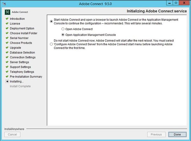Click the Cancel button
The height and width of the screenshot is (141, 191).
point(12,135)
